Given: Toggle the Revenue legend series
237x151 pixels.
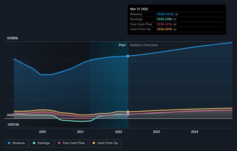Looking at the screenshot, I should coord(16,143).
